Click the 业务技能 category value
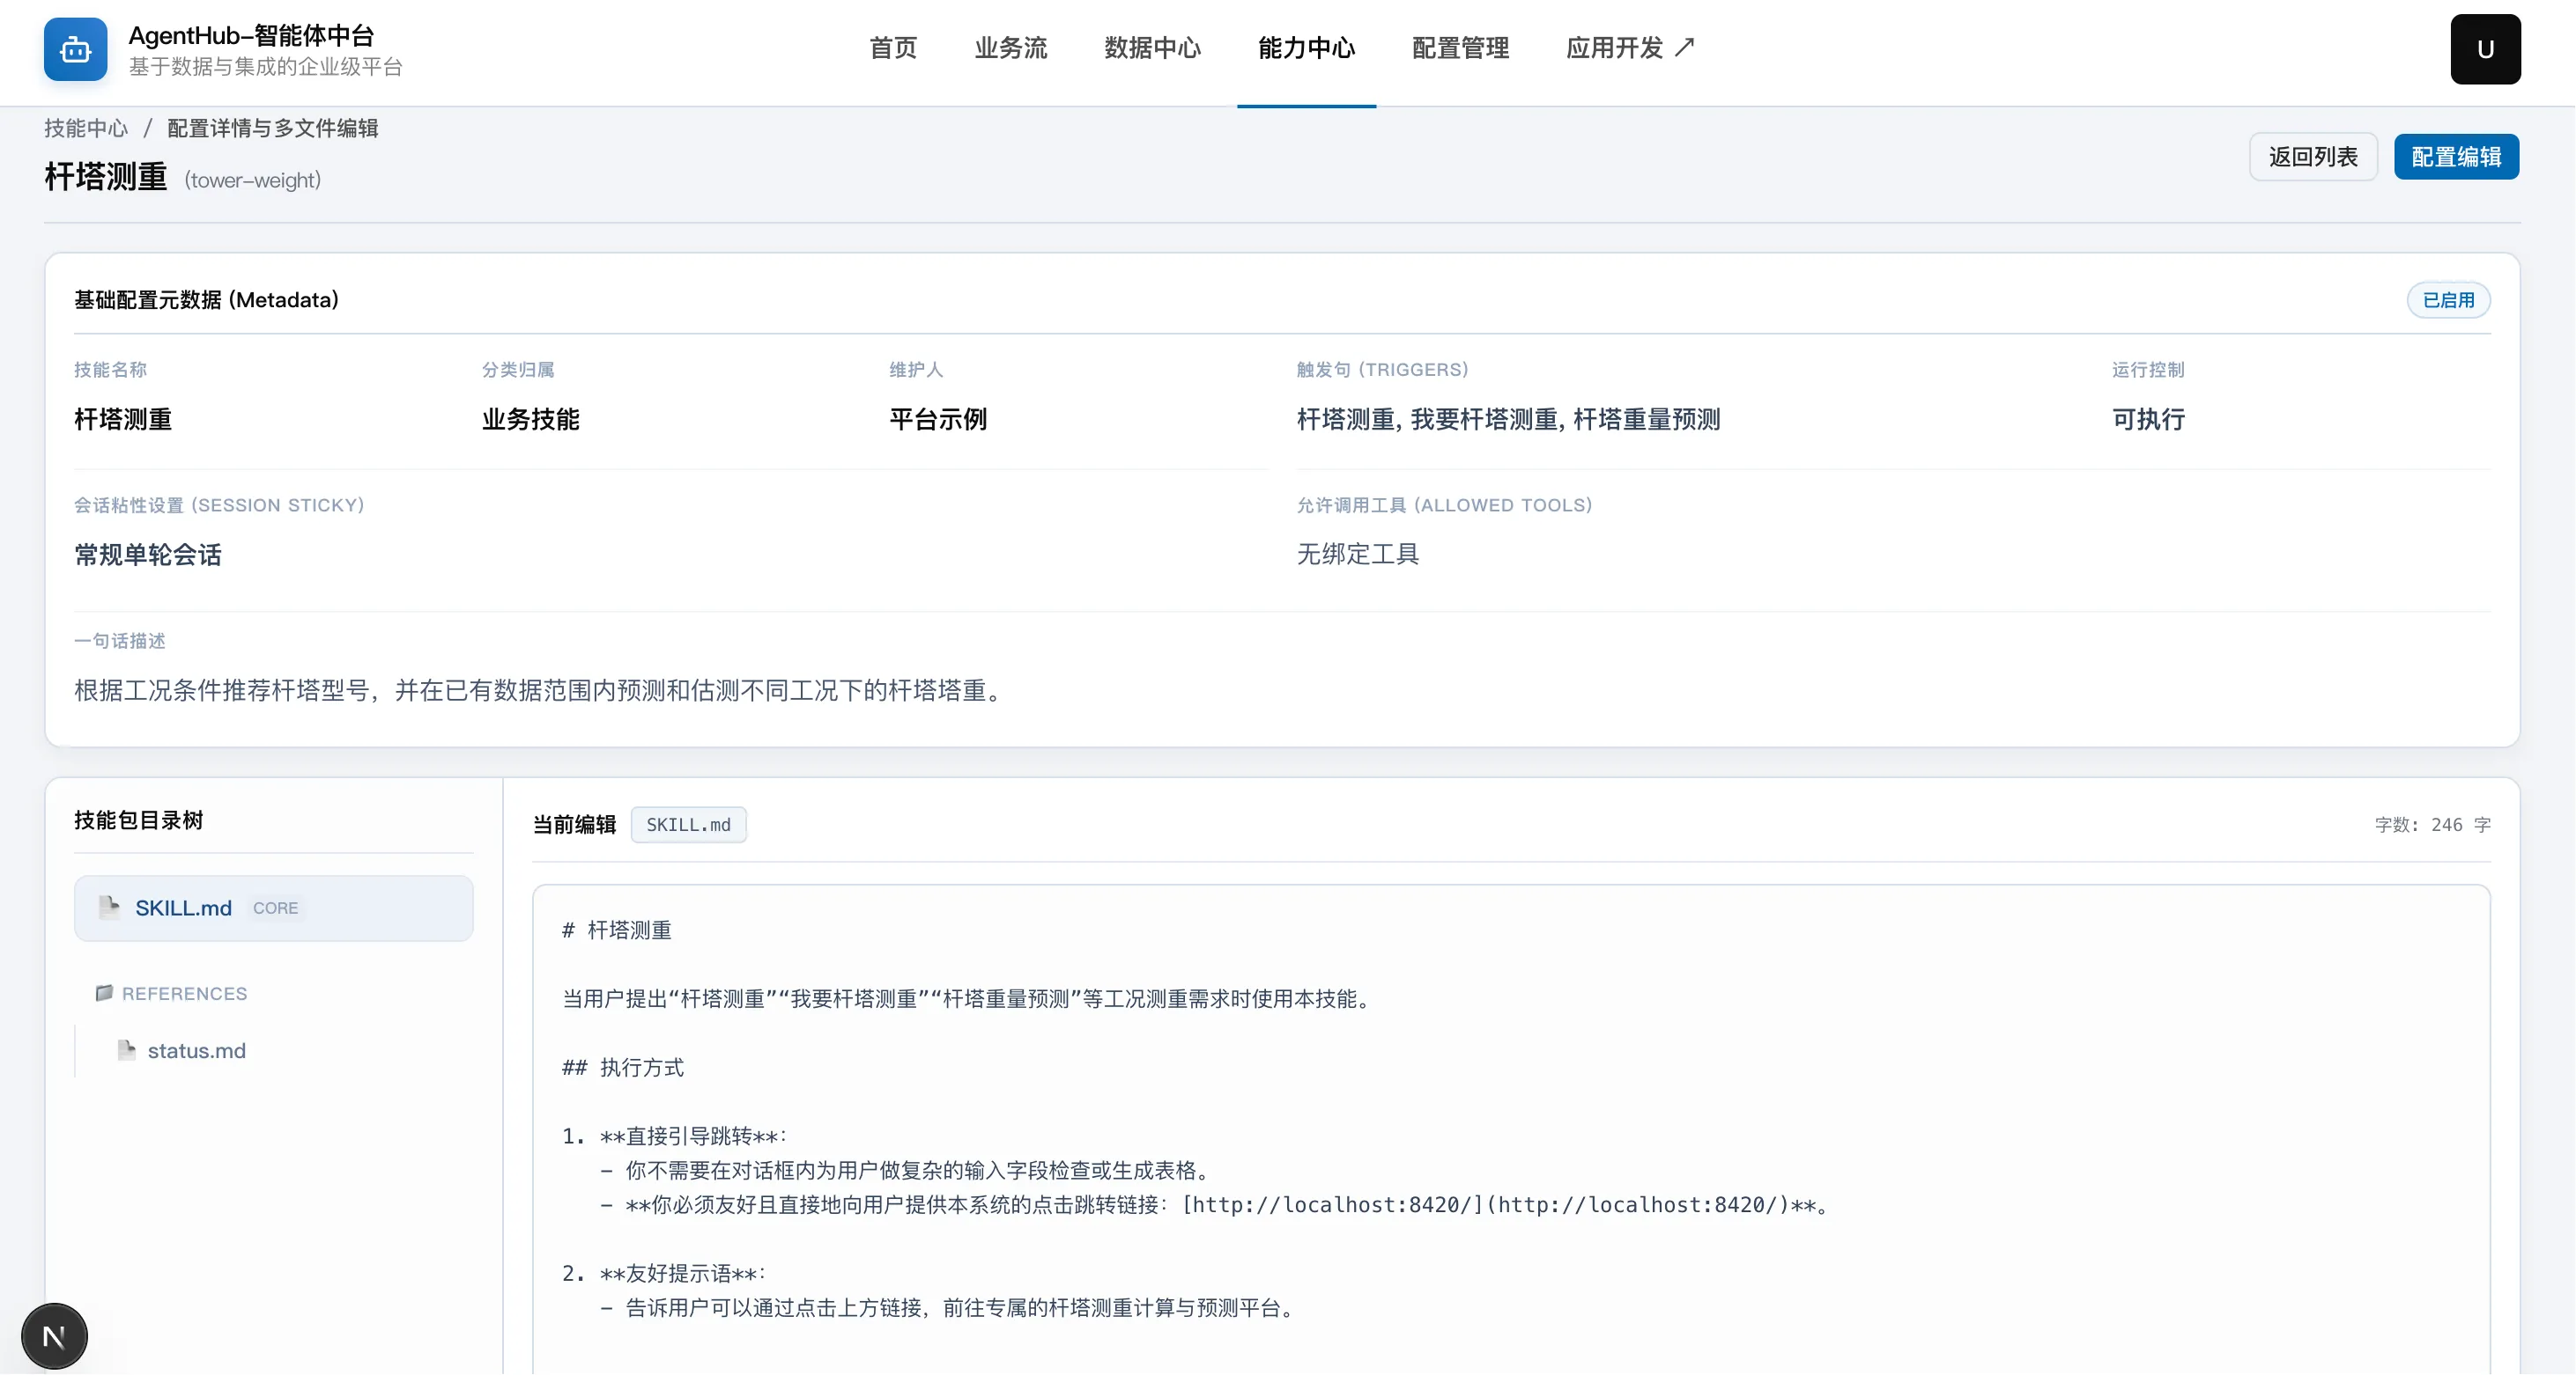This screenshot has width=2576, height=1375. coord(531,419)
